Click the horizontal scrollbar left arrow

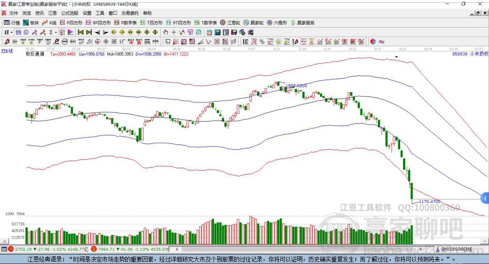tap(177, 249)
